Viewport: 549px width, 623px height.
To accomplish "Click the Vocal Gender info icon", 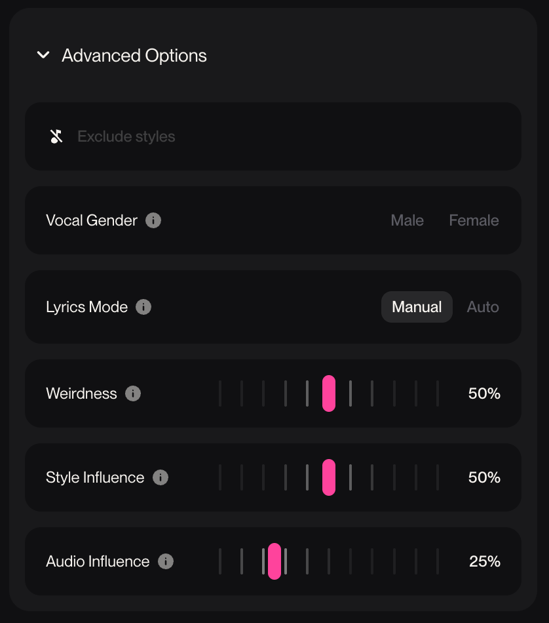I will point(153,220).
